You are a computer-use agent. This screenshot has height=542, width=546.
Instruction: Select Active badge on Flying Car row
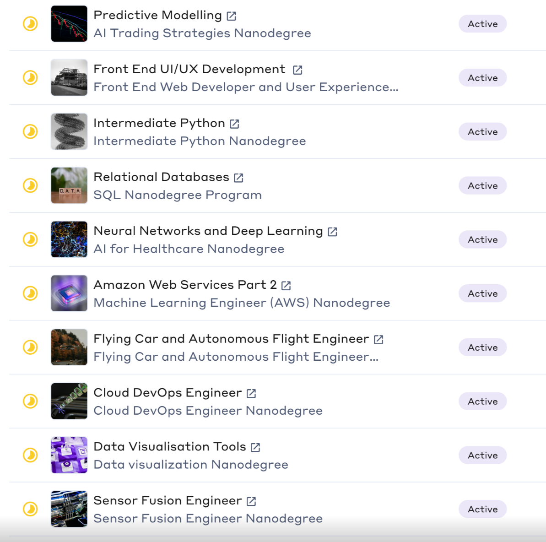482,347
